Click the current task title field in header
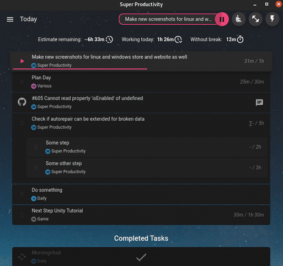 (x=168, y=19)
